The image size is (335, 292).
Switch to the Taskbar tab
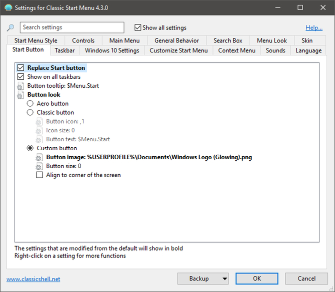coord(64,50)
